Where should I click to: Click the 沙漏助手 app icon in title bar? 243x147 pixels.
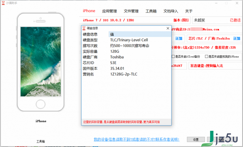coord(3,3)
